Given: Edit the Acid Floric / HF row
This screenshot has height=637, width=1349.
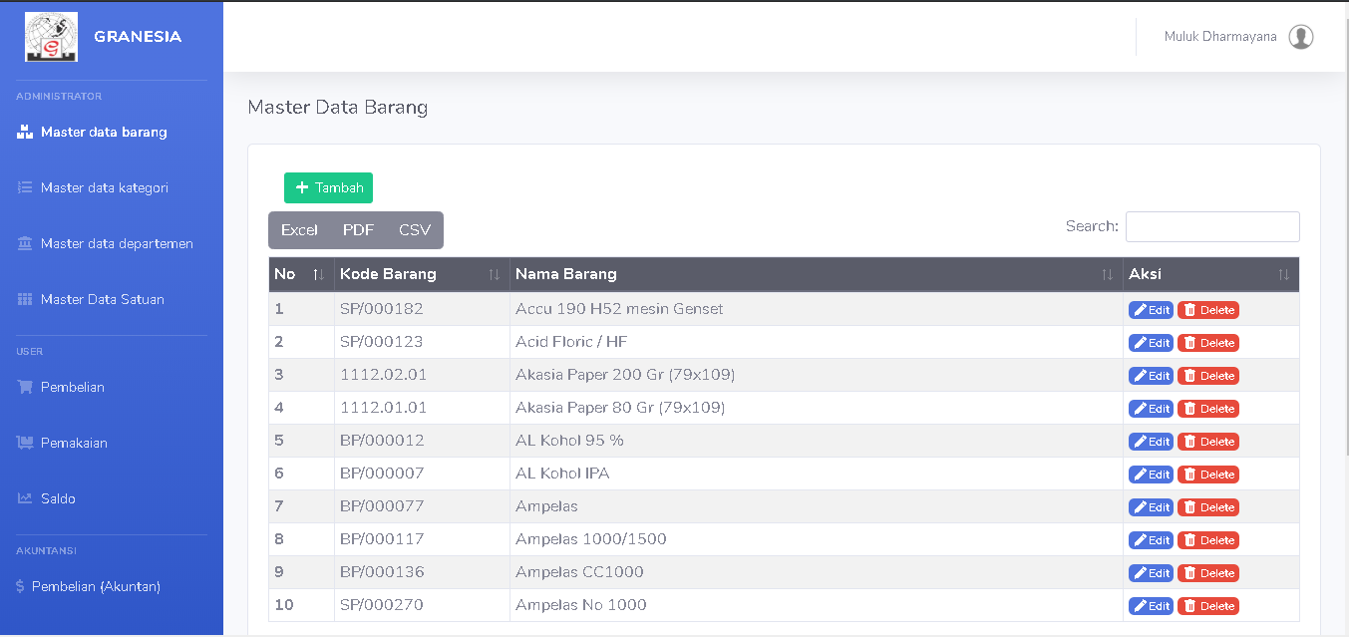Looking at the screenshot, I should click(1151, 343).
